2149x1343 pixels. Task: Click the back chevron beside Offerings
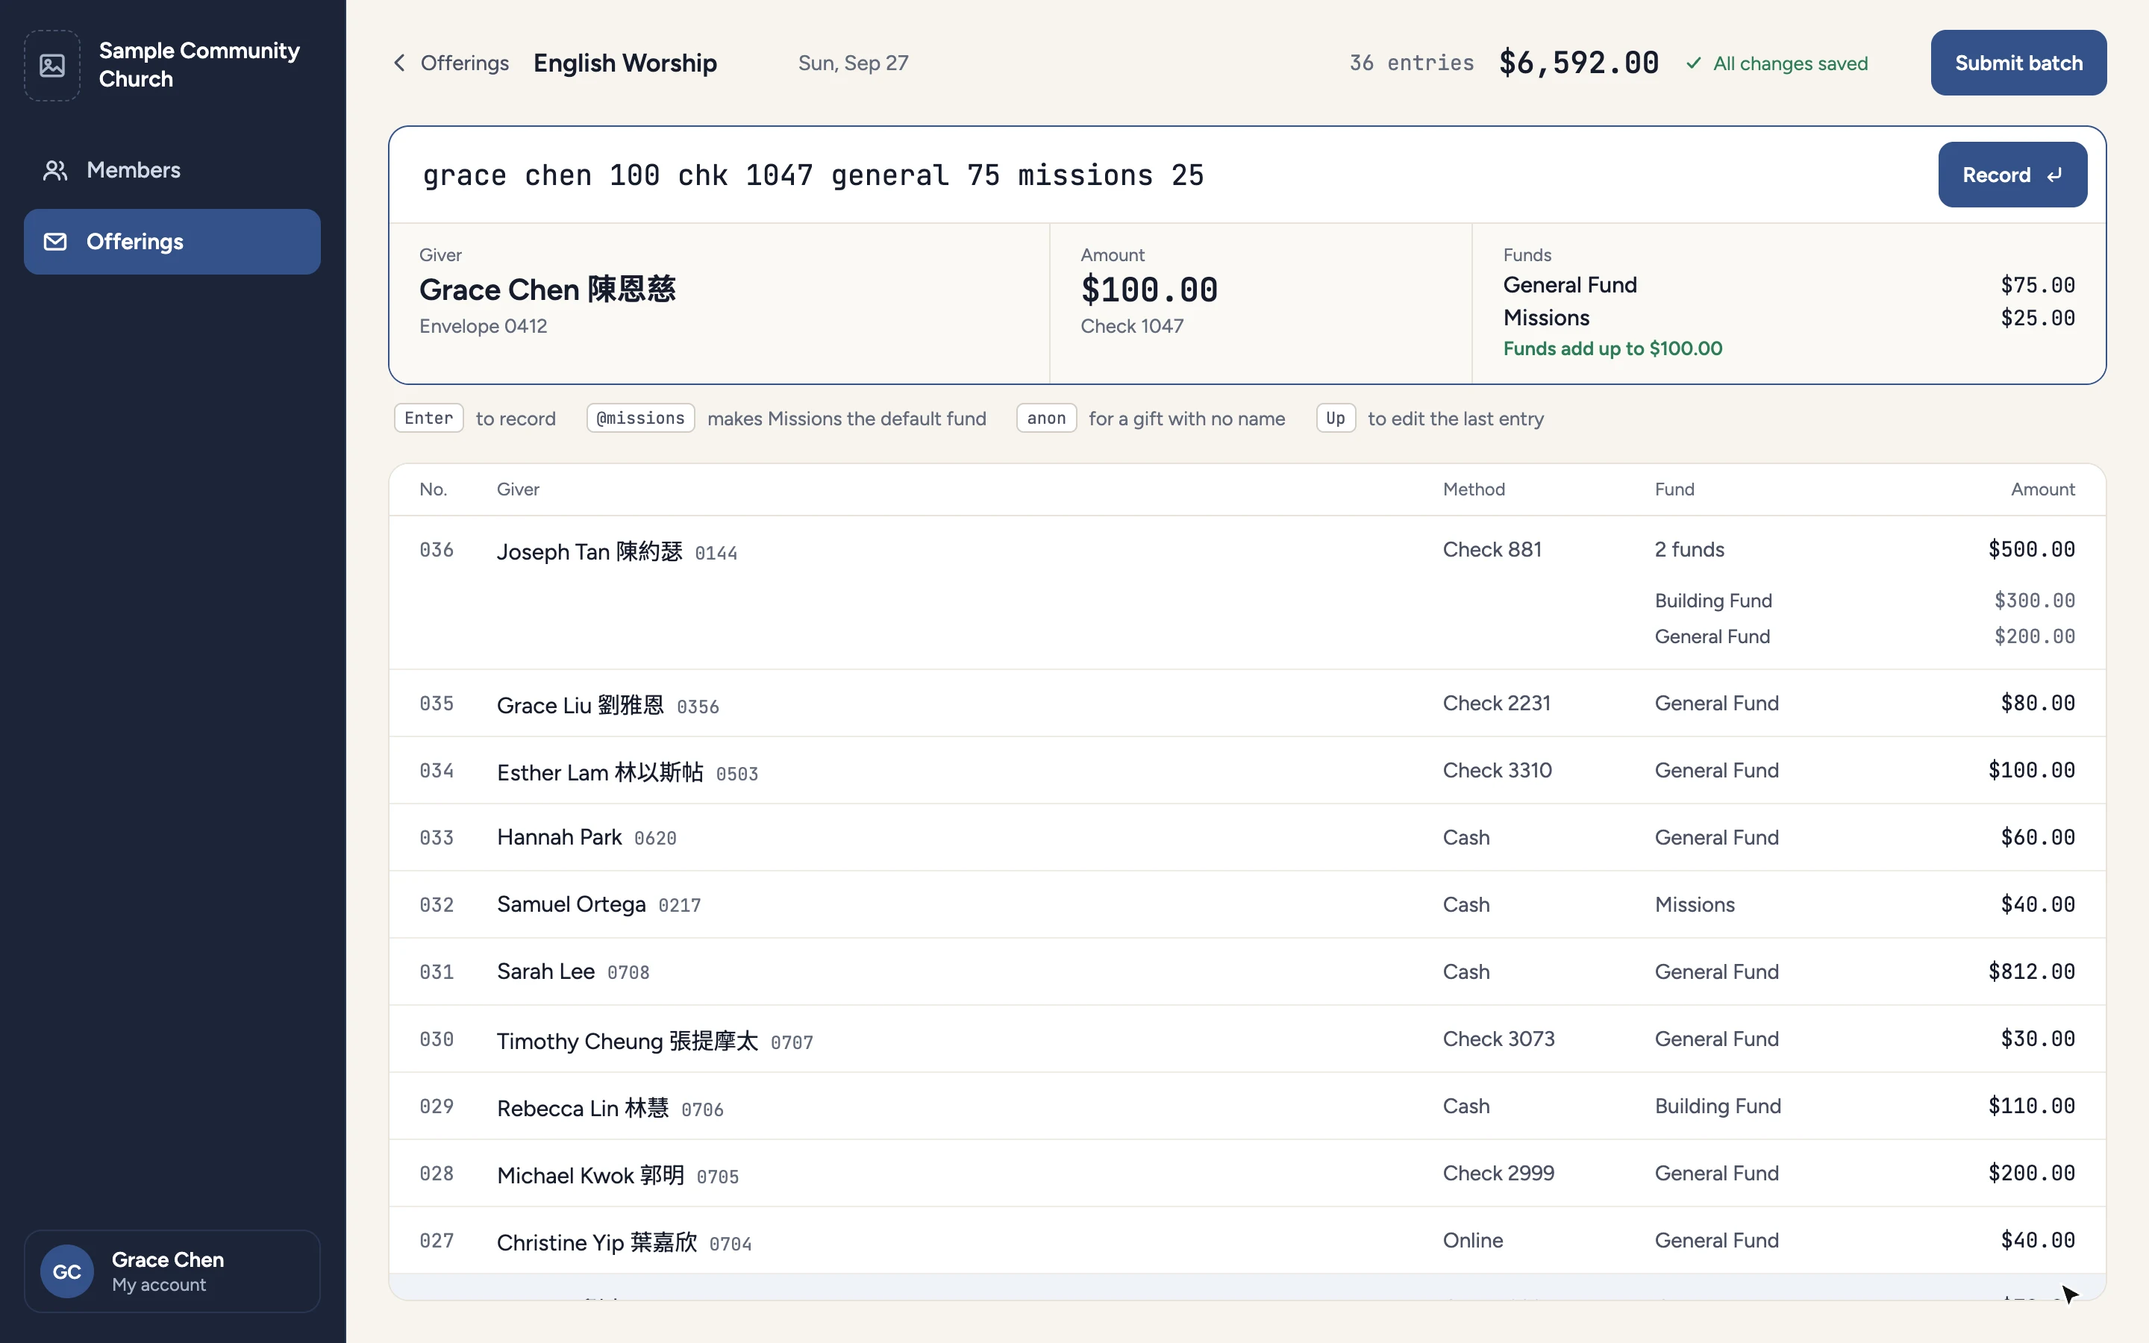click(x=400, y=63)
